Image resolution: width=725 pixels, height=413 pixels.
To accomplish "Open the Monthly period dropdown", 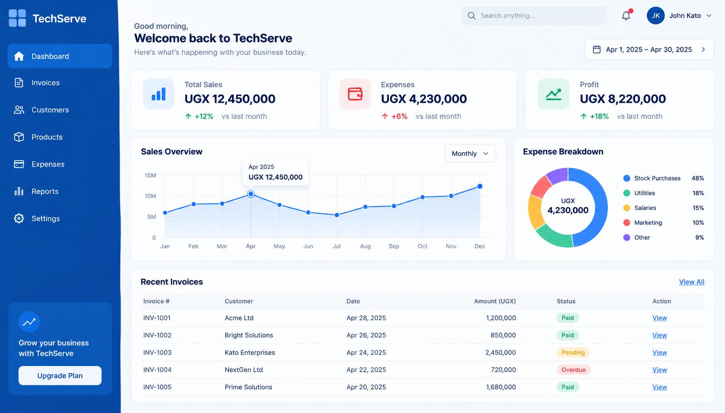I will (470, 154).
